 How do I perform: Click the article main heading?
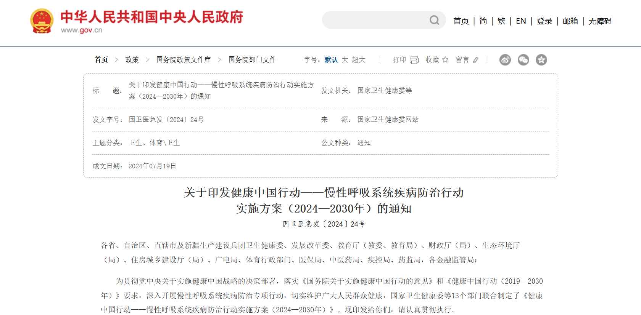coord(324,200)
